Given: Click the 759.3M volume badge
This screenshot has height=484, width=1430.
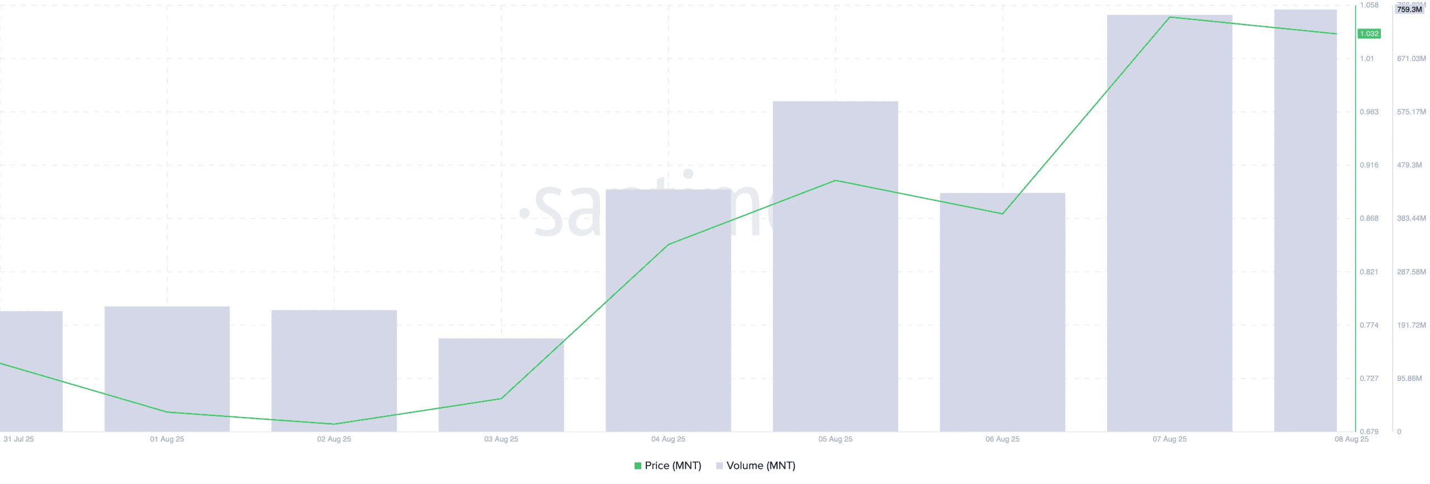Looking at the screenshot, I should coord(1409,9).
